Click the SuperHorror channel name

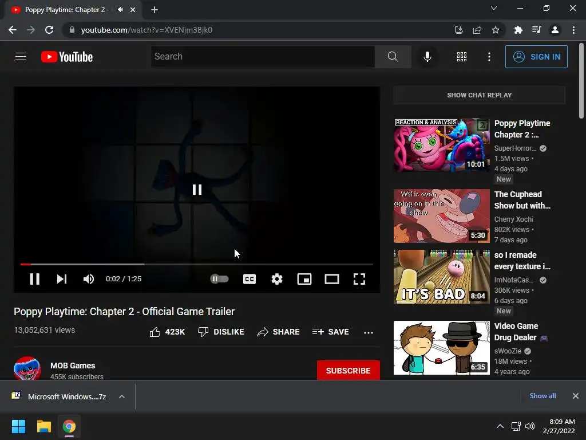click(x=515, y=148)
